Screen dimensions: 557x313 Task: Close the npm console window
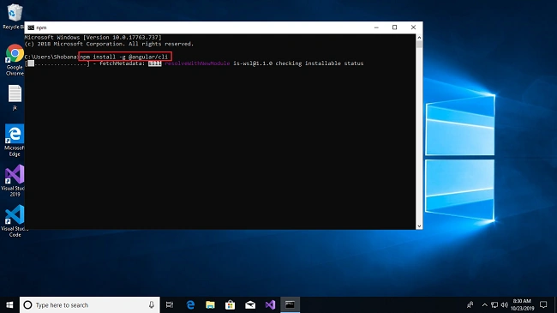click(413, 27)
